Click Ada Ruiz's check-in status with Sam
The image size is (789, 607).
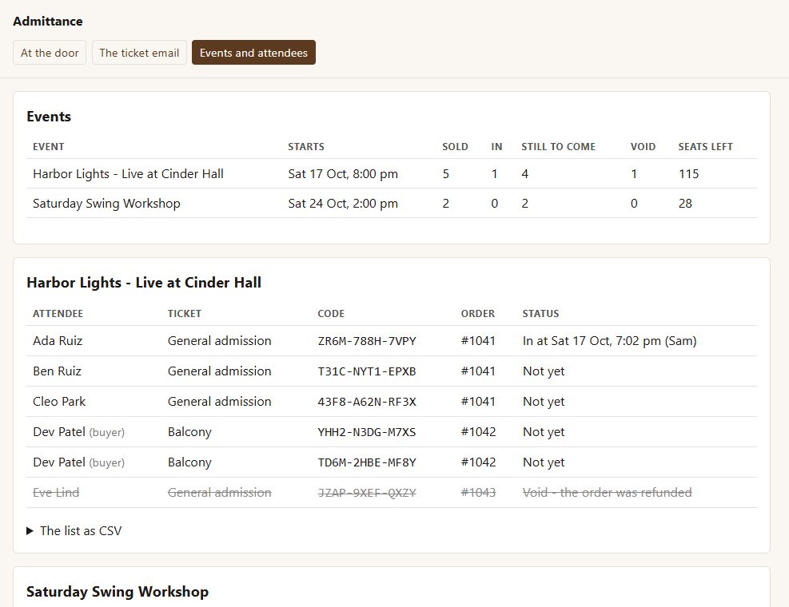point(609,341)
